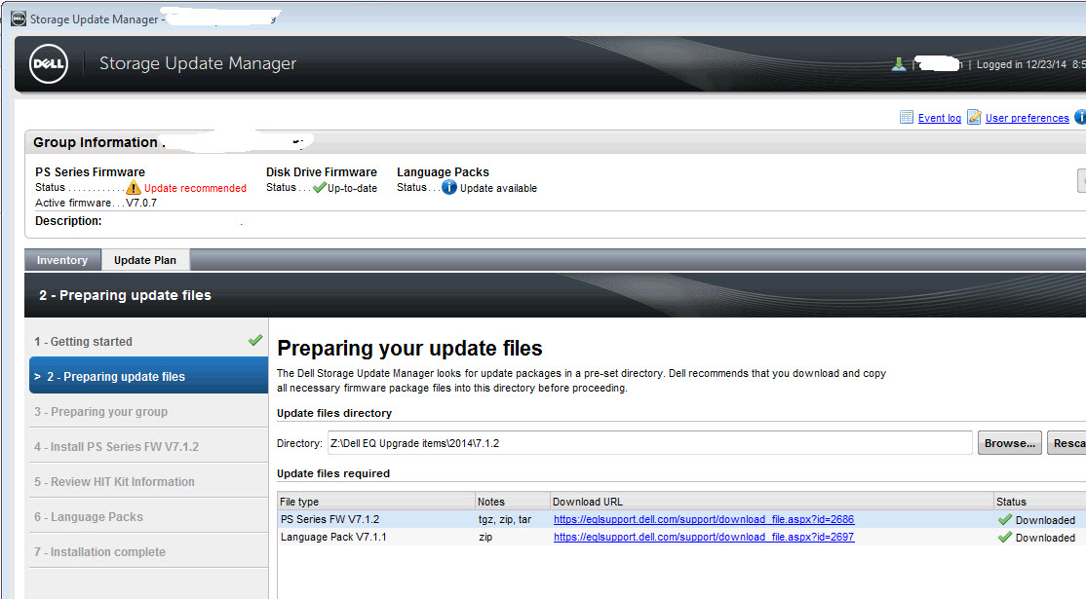
Task: Click the 'tgz, zip, tar' notes cell
Action: click(x=505, y=519)
